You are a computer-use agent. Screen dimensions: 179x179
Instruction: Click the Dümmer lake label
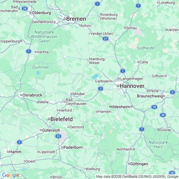click(x=41, y=67)
